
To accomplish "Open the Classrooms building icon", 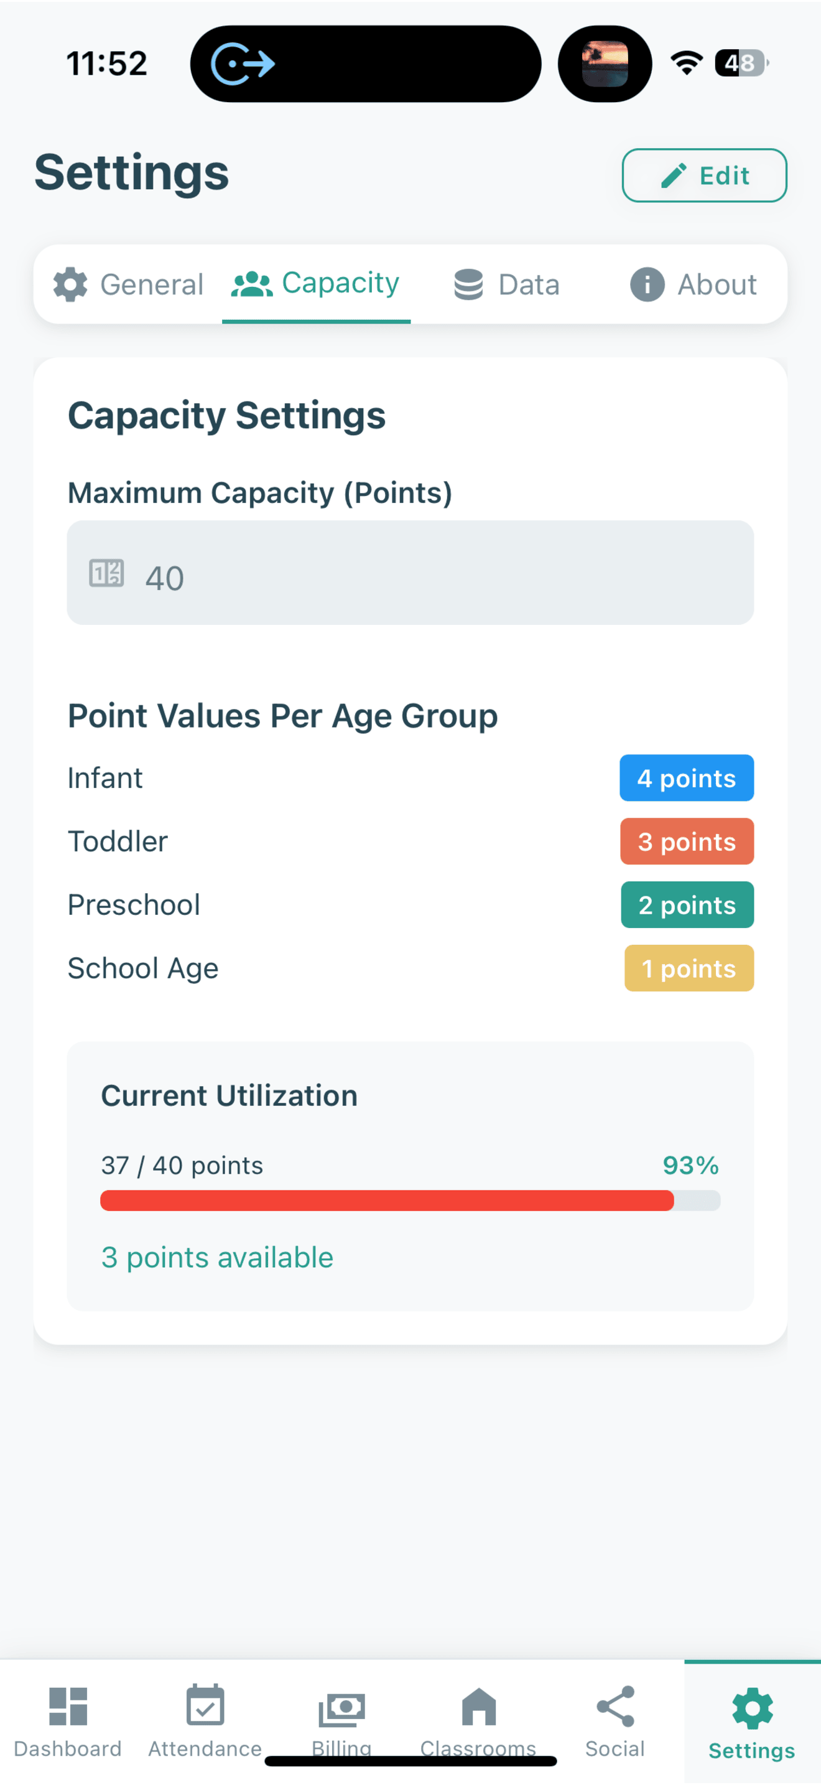I will 478,1706.
